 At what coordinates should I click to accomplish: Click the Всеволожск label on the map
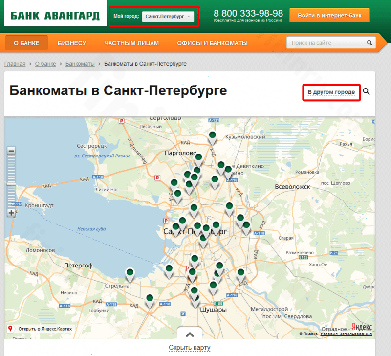(x=292, y=187)
